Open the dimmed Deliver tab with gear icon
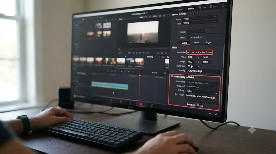The image size is (276, 154). (179, 10)
